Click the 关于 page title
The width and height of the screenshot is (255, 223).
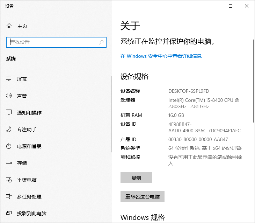click(x=130, y=26)
